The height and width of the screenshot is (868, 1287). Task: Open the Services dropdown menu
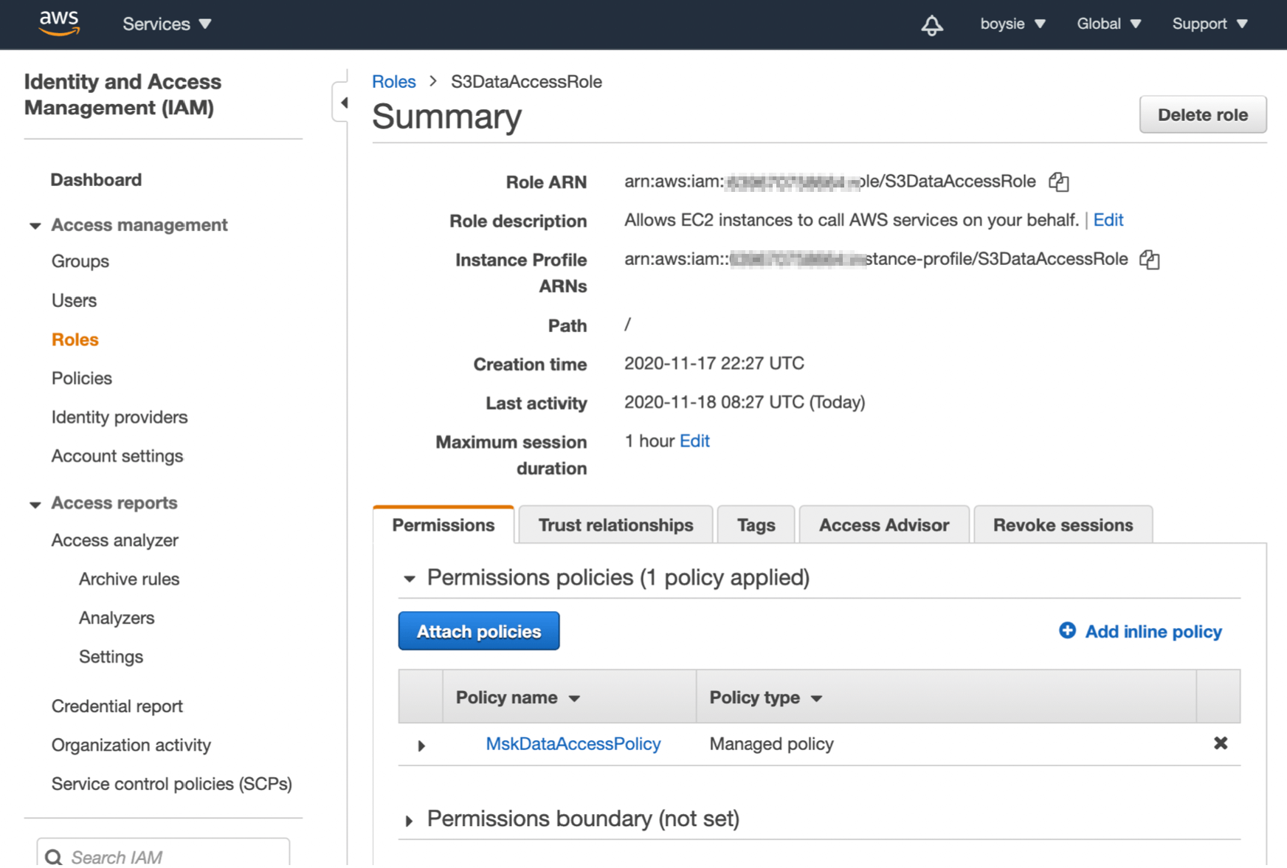[167, 24]
